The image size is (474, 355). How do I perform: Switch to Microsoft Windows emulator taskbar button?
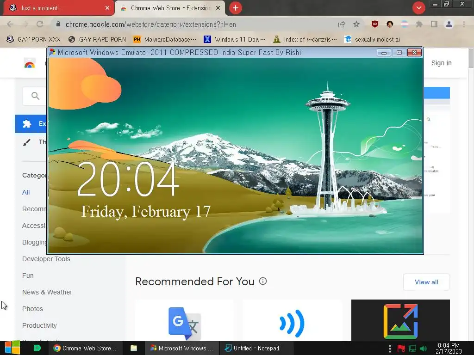click(181, 348)
